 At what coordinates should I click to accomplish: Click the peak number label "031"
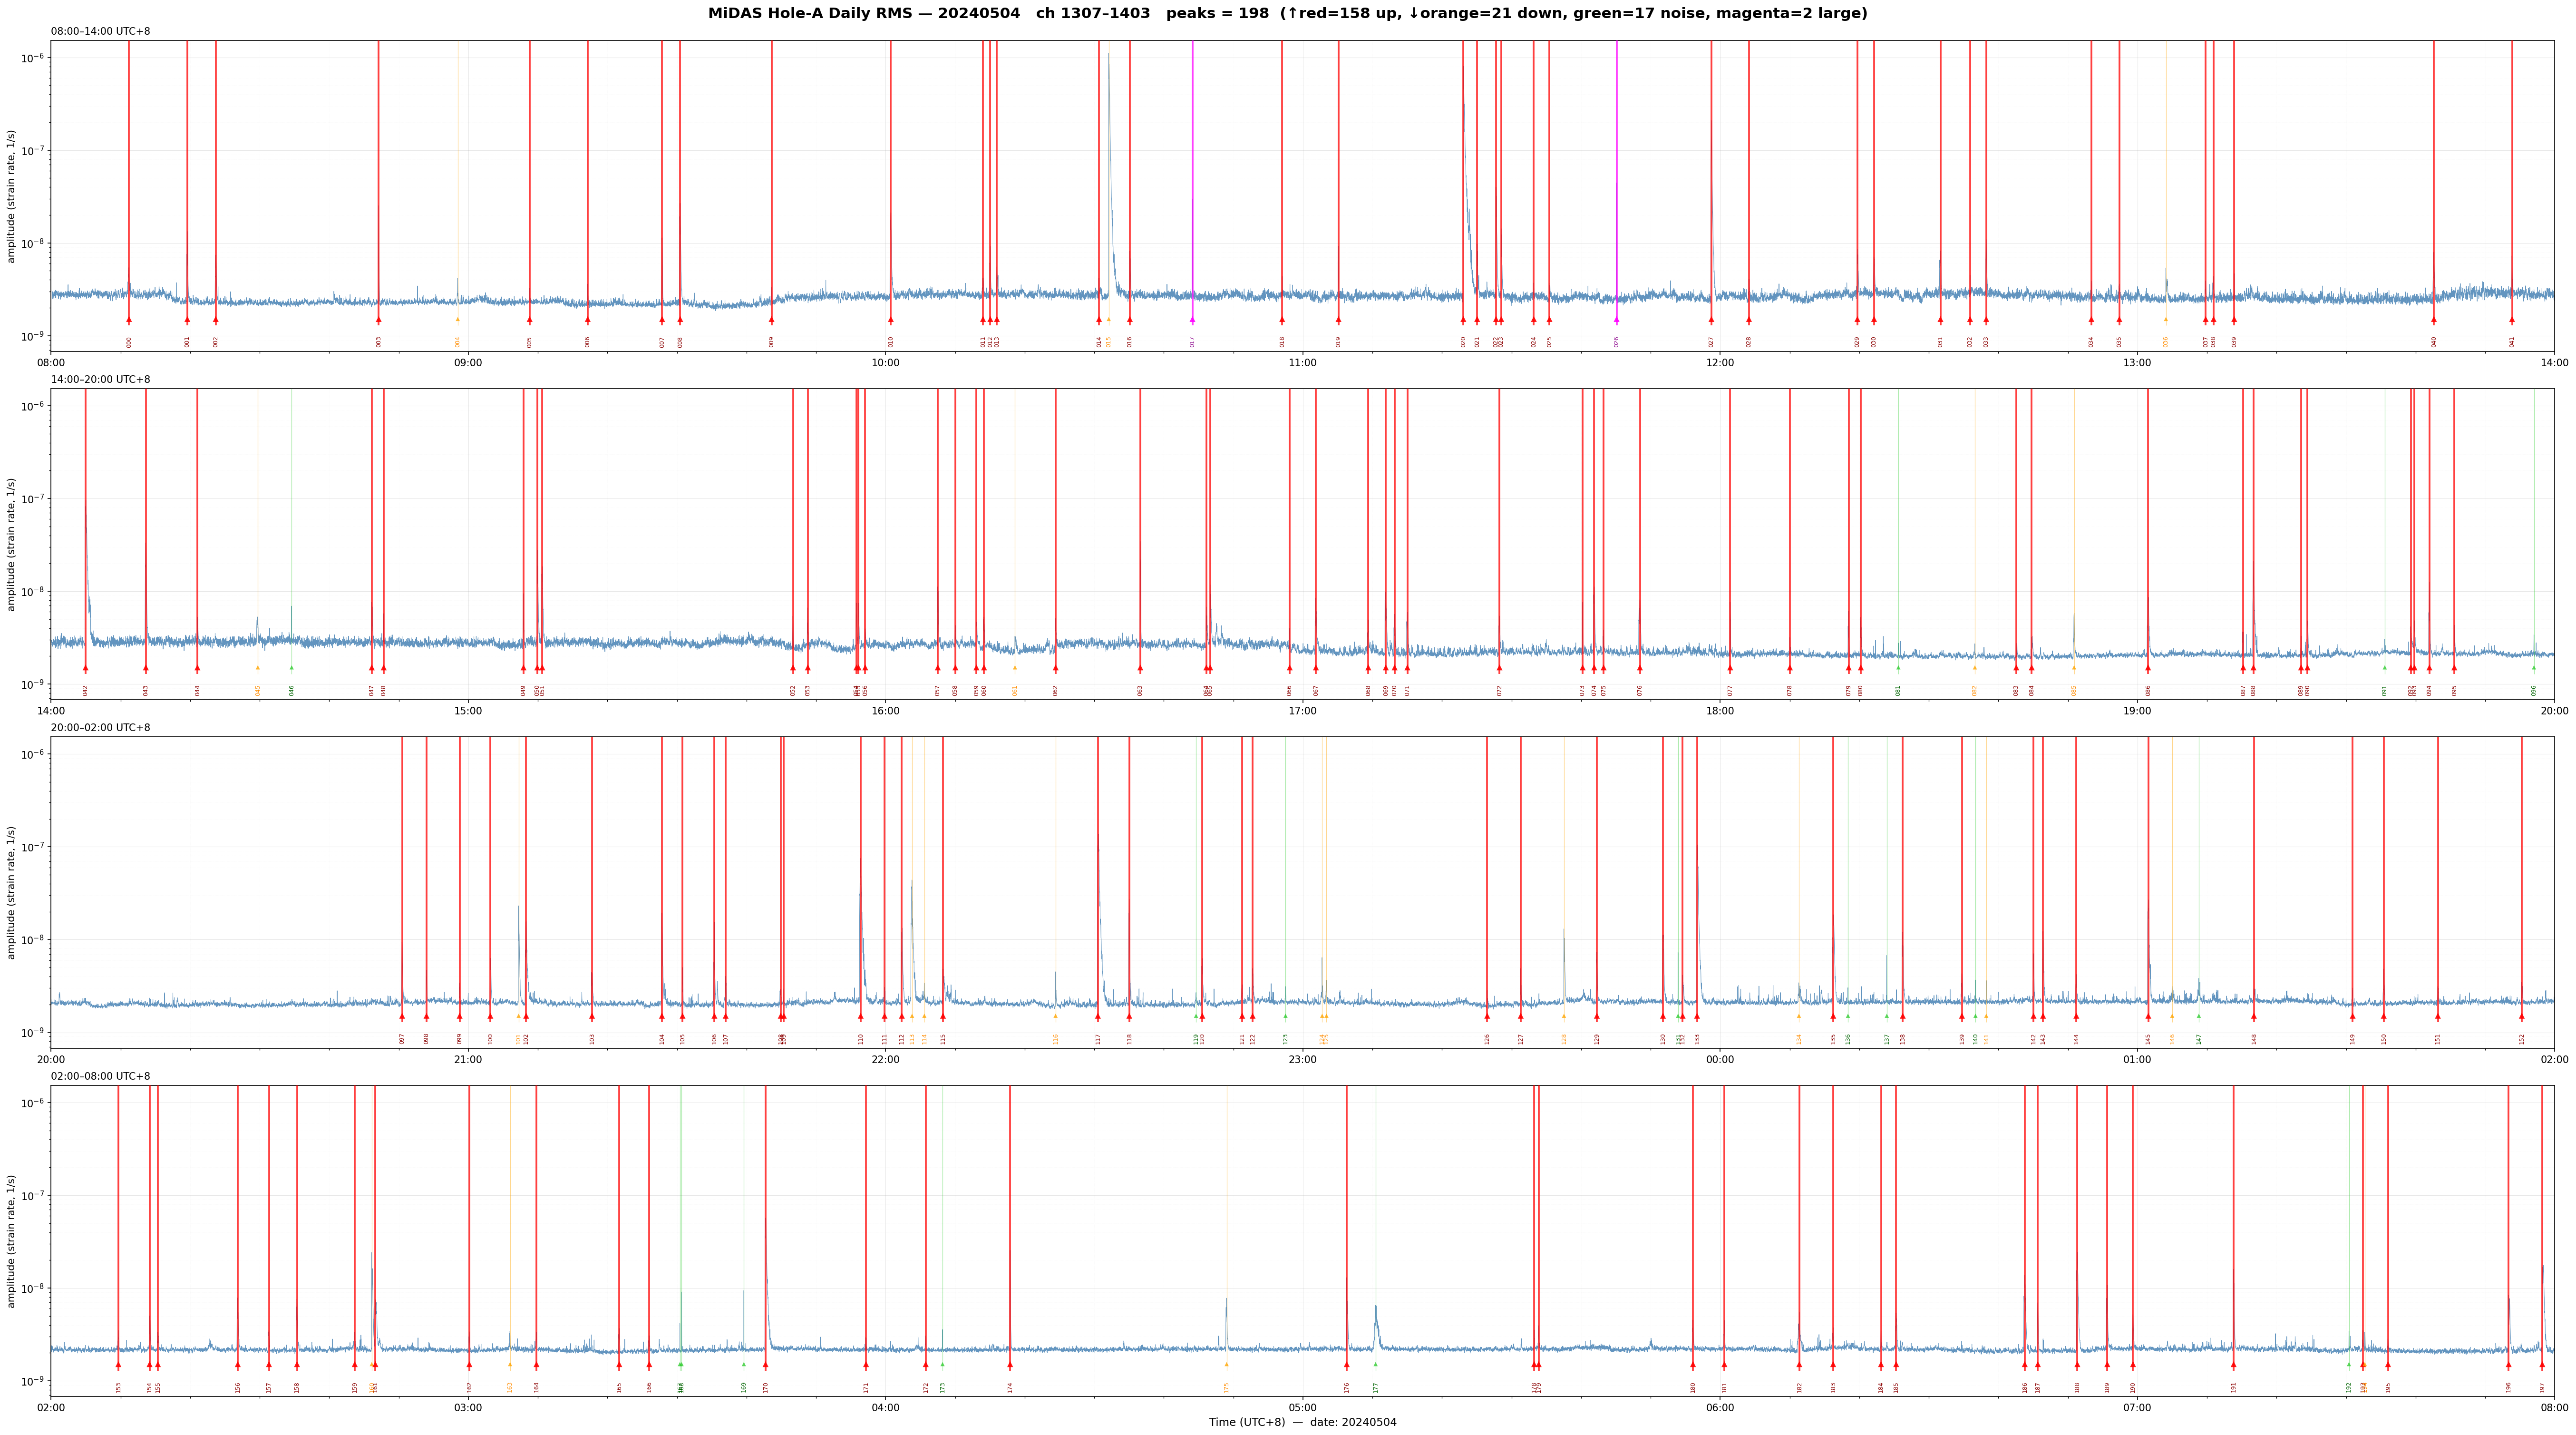pos(1941,342)
